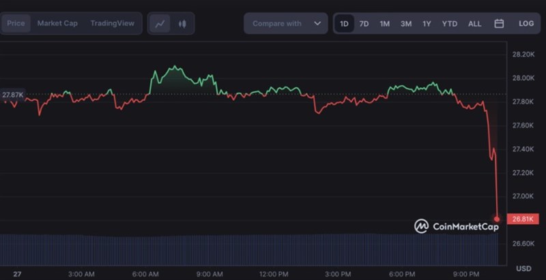Screen dimensions: 546x280
Task: Toggle the LOG scale option
Action: (526, 23)
